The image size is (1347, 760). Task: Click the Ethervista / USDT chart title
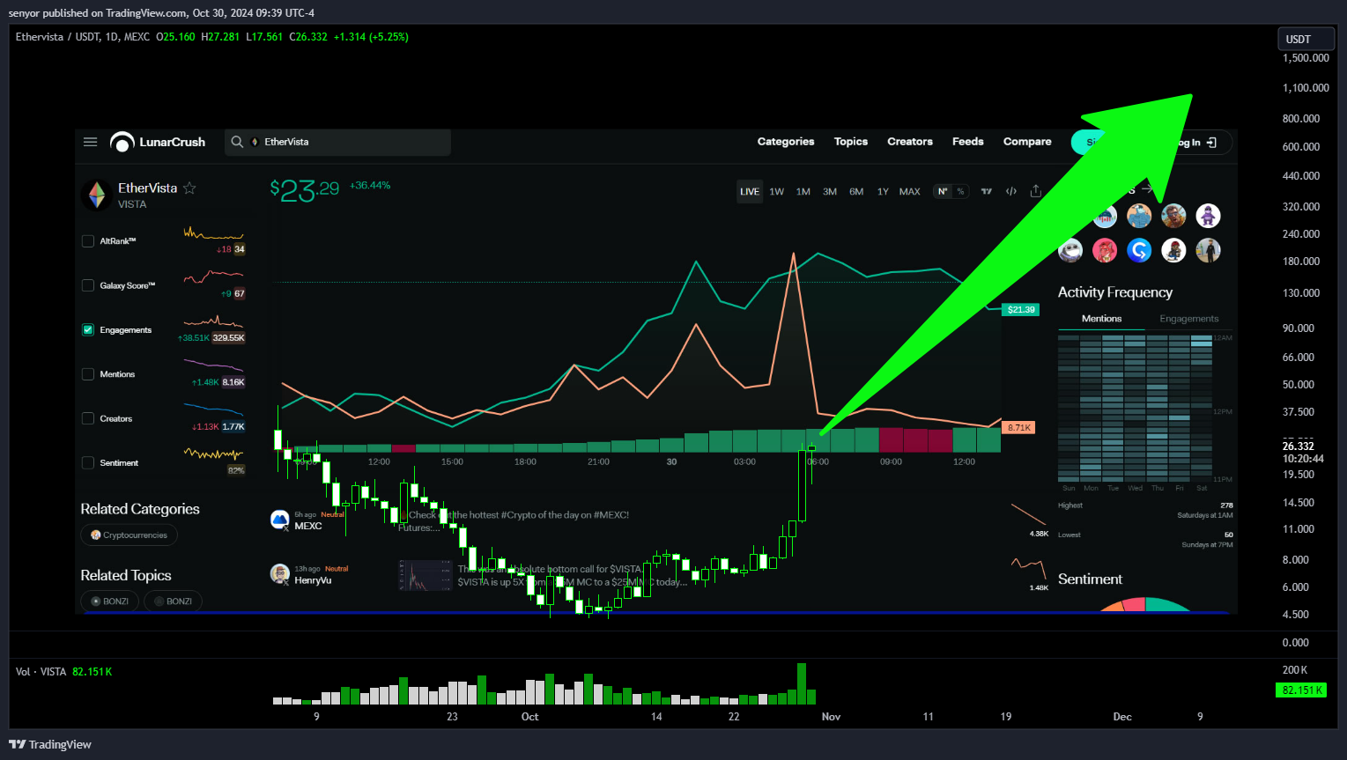(83, 37)
